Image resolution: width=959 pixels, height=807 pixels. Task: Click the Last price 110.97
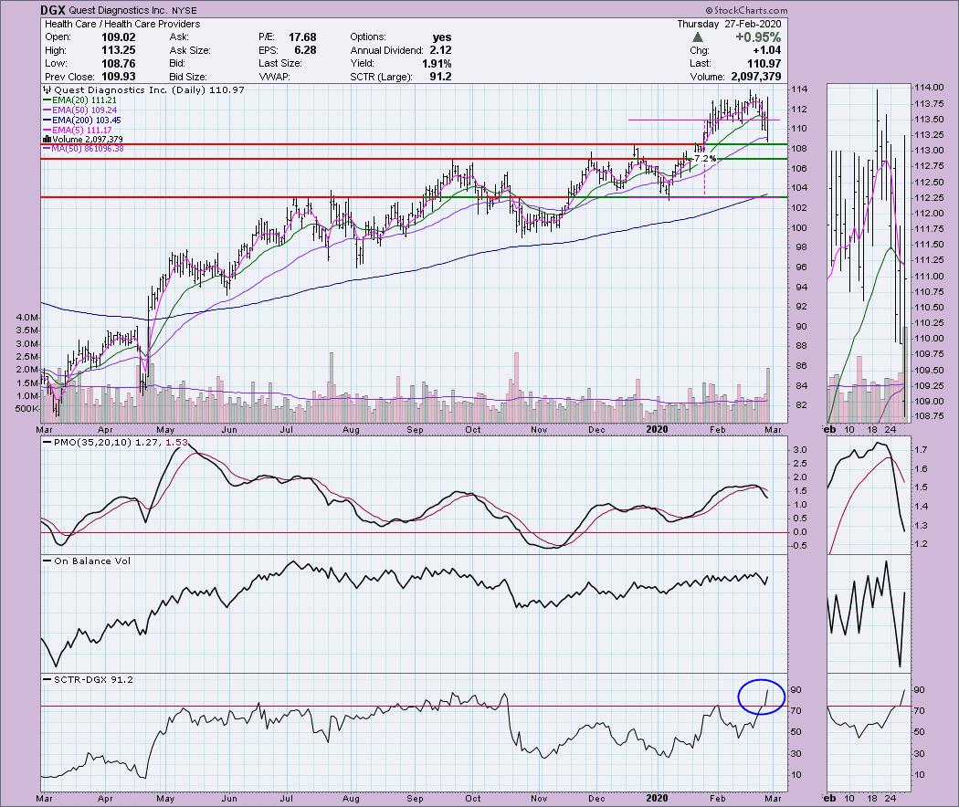(764, 64)
